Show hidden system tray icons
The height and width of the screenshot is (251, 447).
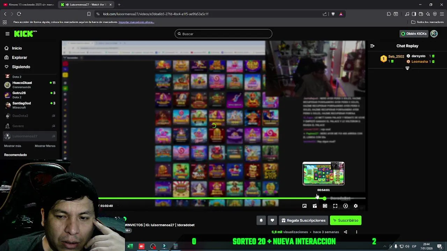385,246
